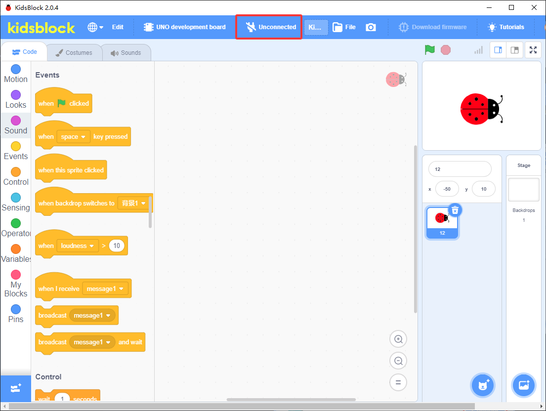Click the loudness value 10 field

tap(116, 246)
